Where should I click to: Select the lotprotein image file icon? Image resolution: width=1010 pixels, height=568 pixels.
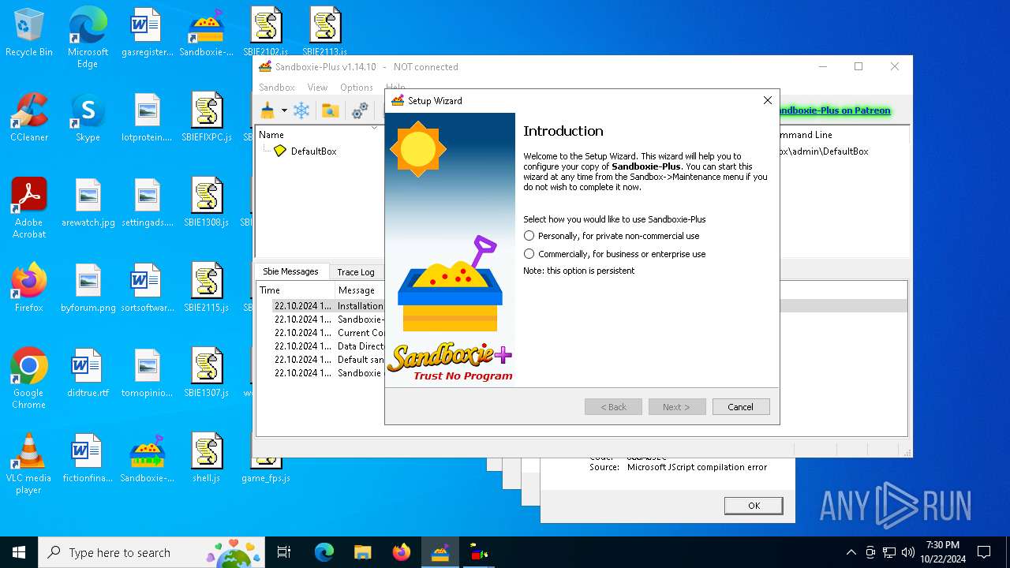tap(148, 117)
